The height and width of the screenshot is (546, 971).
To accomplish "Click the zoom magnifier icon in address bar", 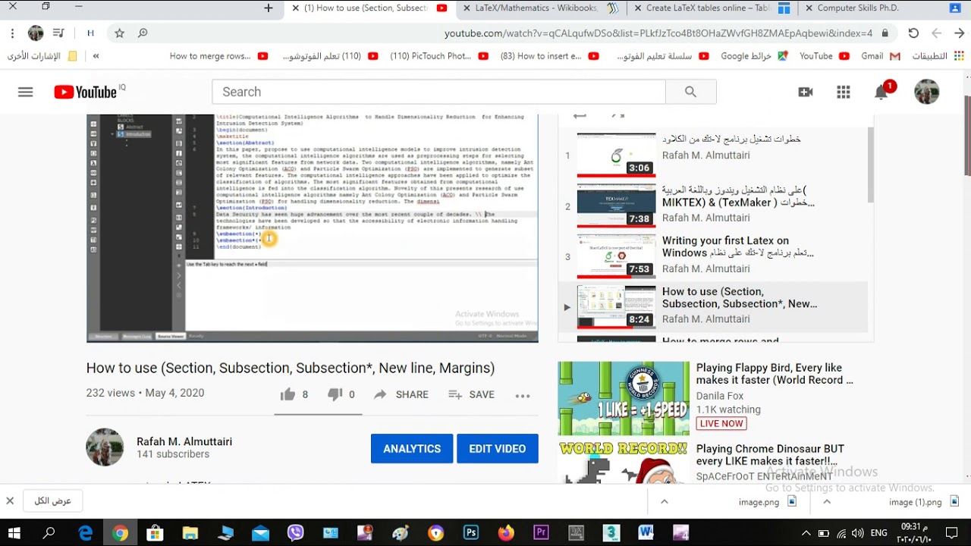I will [143, 33].
